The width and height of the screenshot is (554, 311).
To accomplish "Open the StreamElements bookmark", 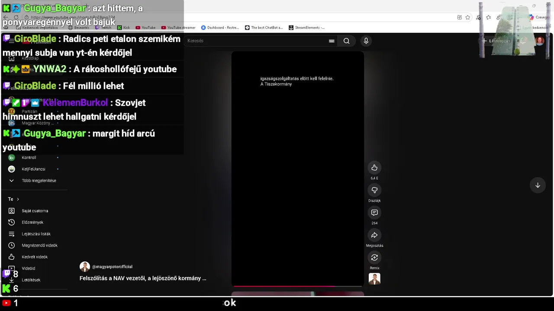I will click(306, 28).
